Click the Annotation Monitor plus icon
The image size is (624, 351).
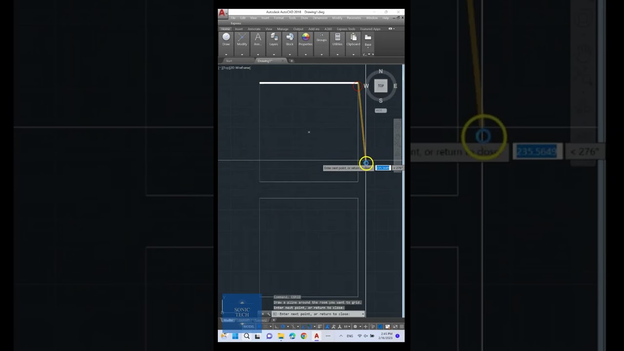pos(366,327)
